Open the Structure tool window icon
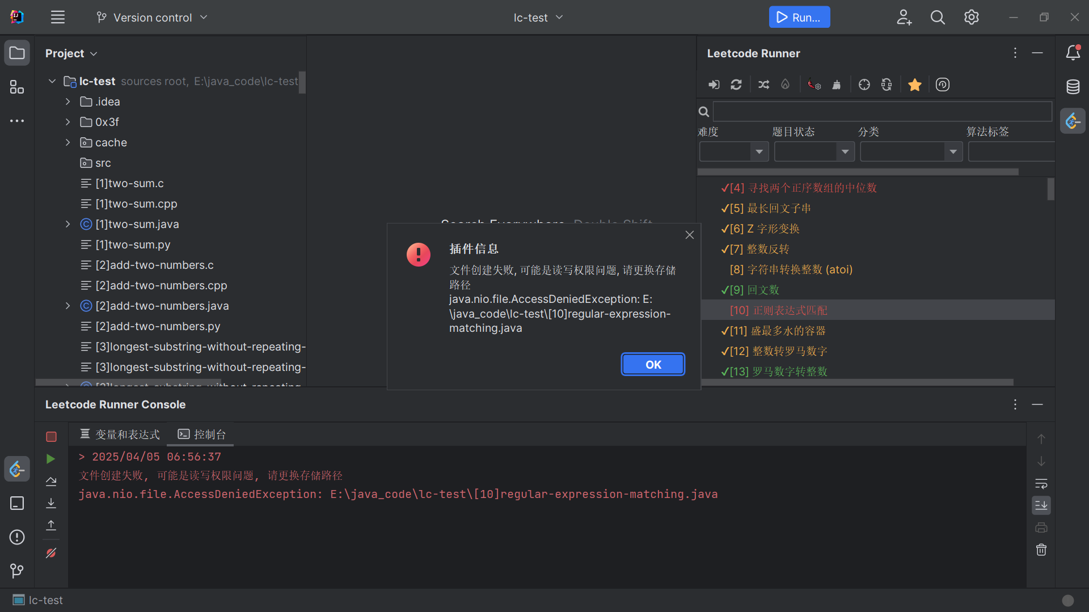The width and height of the screenshot is (1089, 612). (x=17, y=87)
